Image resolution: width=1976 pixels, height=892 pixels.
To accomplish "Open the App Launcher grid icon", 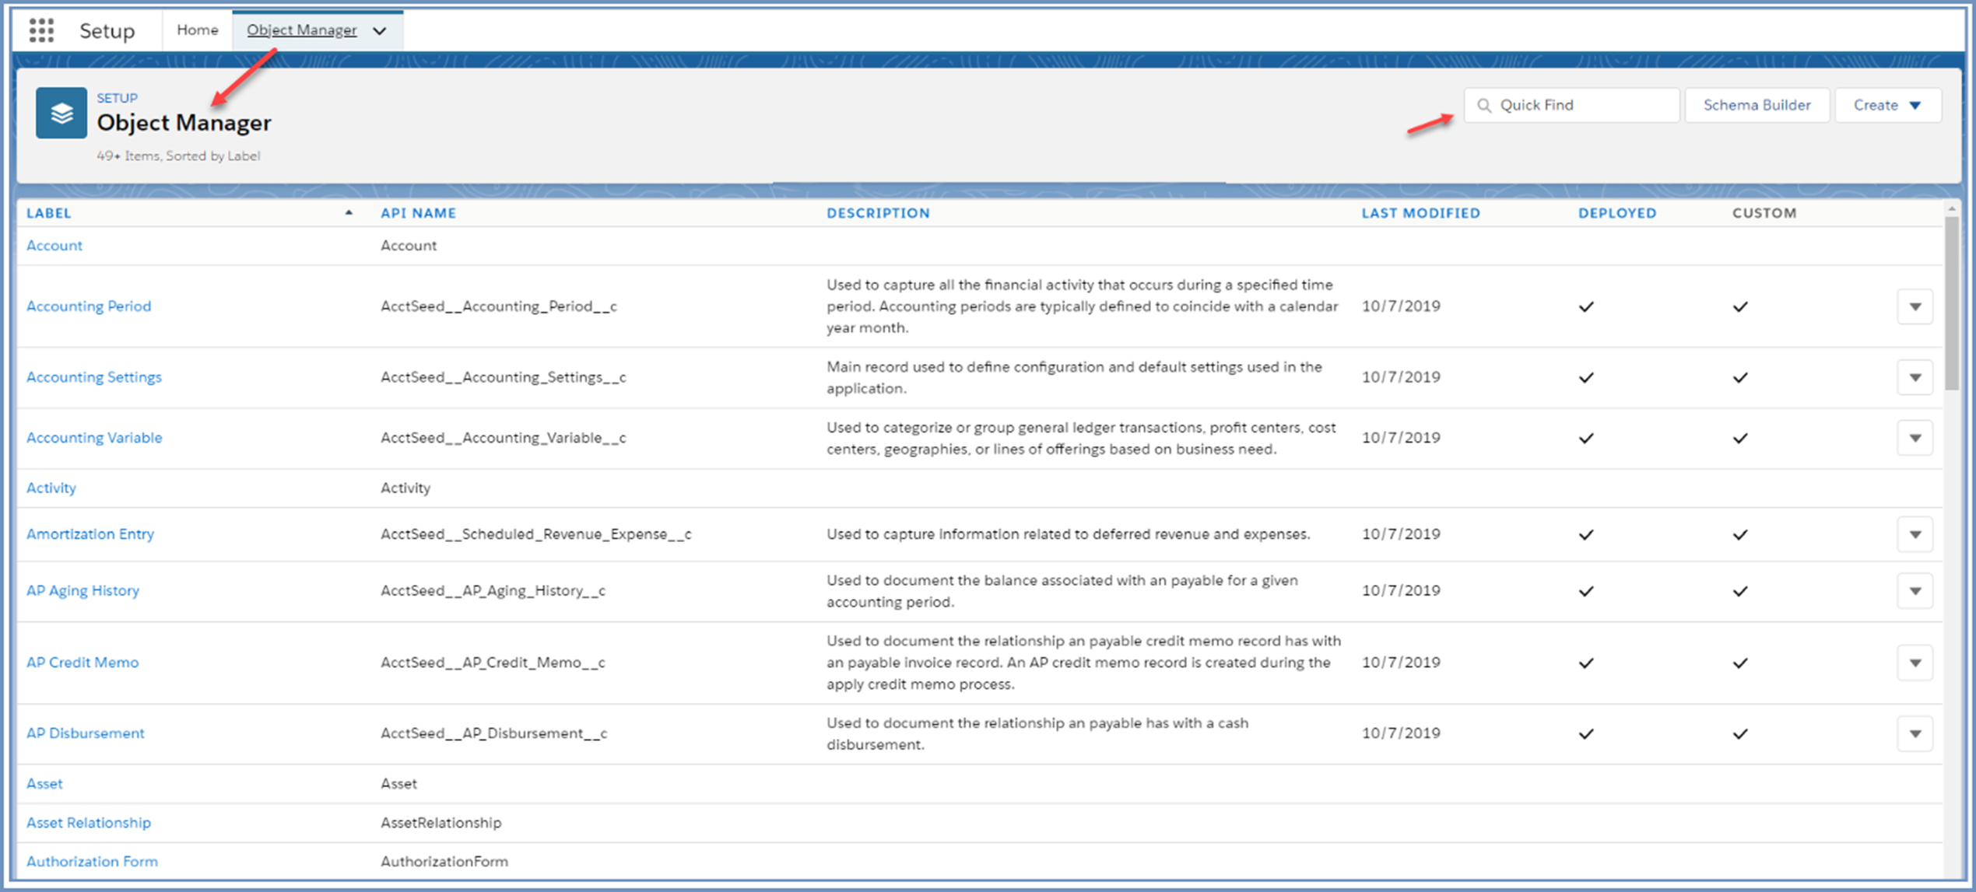I will click(41, 30).
